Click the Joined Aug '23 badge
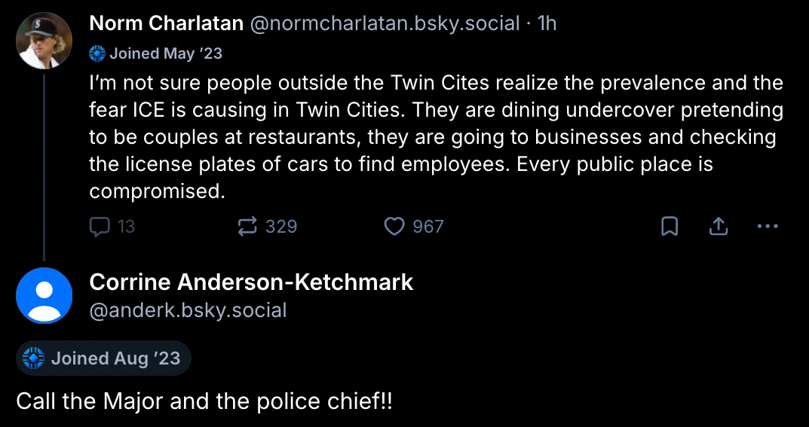The image size is (809, 427). tap(103, 358)
